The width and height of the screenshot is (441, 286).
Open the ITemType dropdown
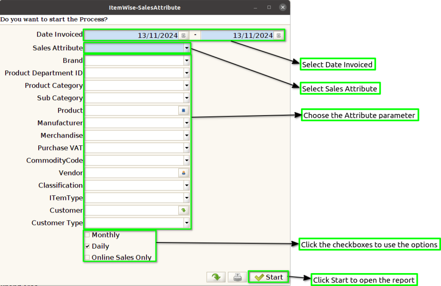tap(186, 198)
